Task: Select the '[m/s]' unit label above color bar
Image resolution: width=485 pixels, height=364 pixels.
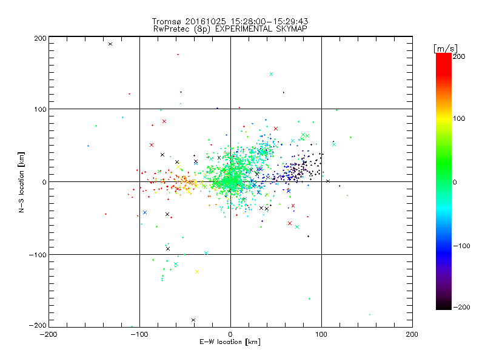Action: tap(446, 49)
